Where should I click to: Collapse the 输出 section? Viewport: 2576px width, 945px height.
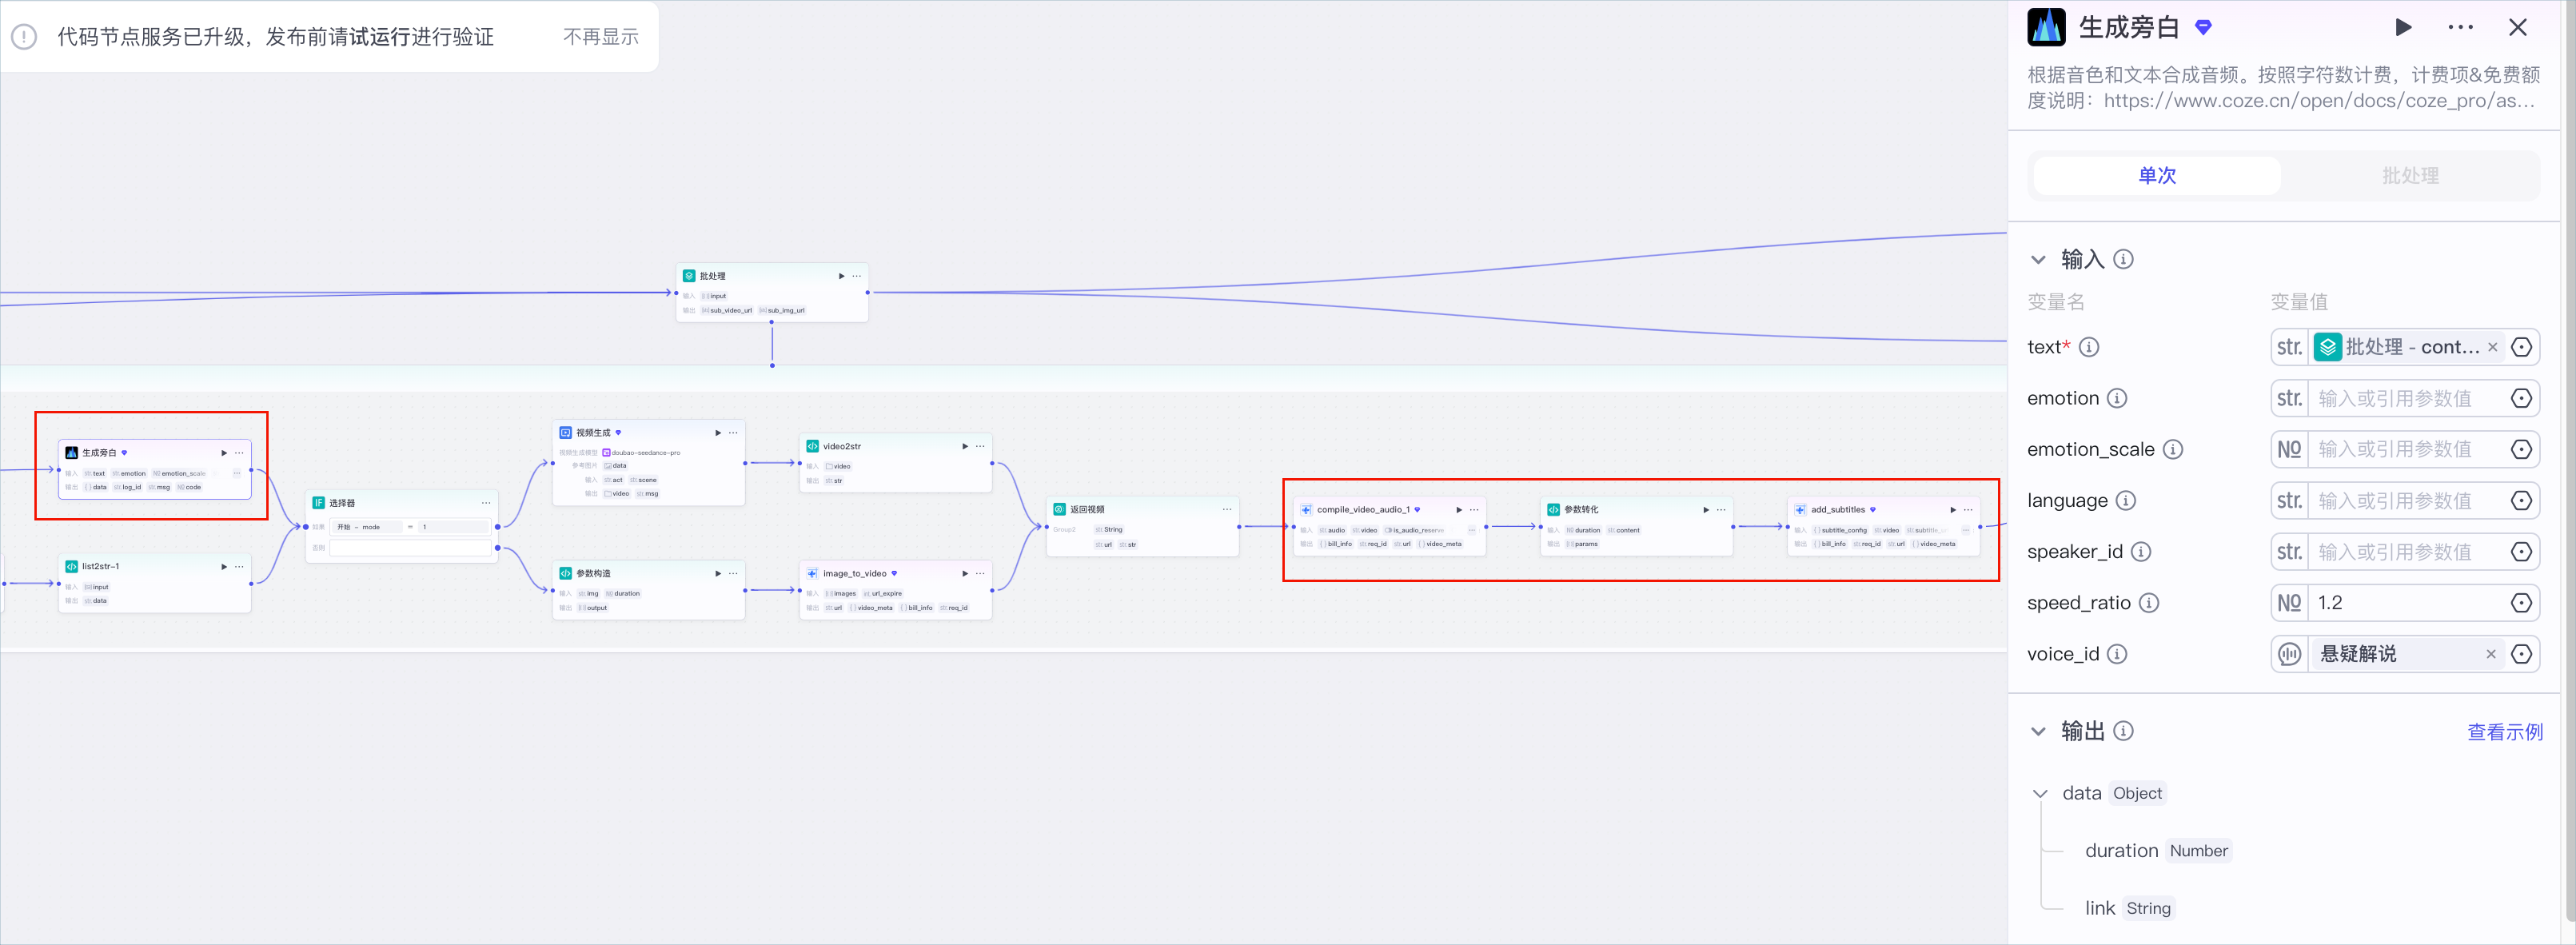pyautogui.click(x=2038, y=732)
